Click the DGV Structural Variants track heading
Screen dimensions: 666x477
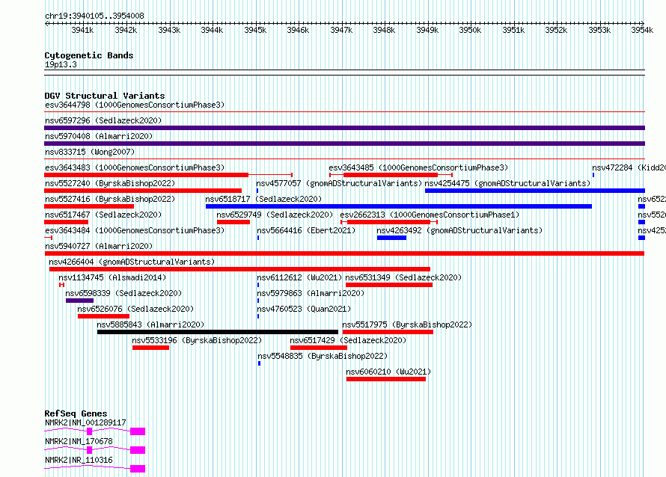coord(105,96)
